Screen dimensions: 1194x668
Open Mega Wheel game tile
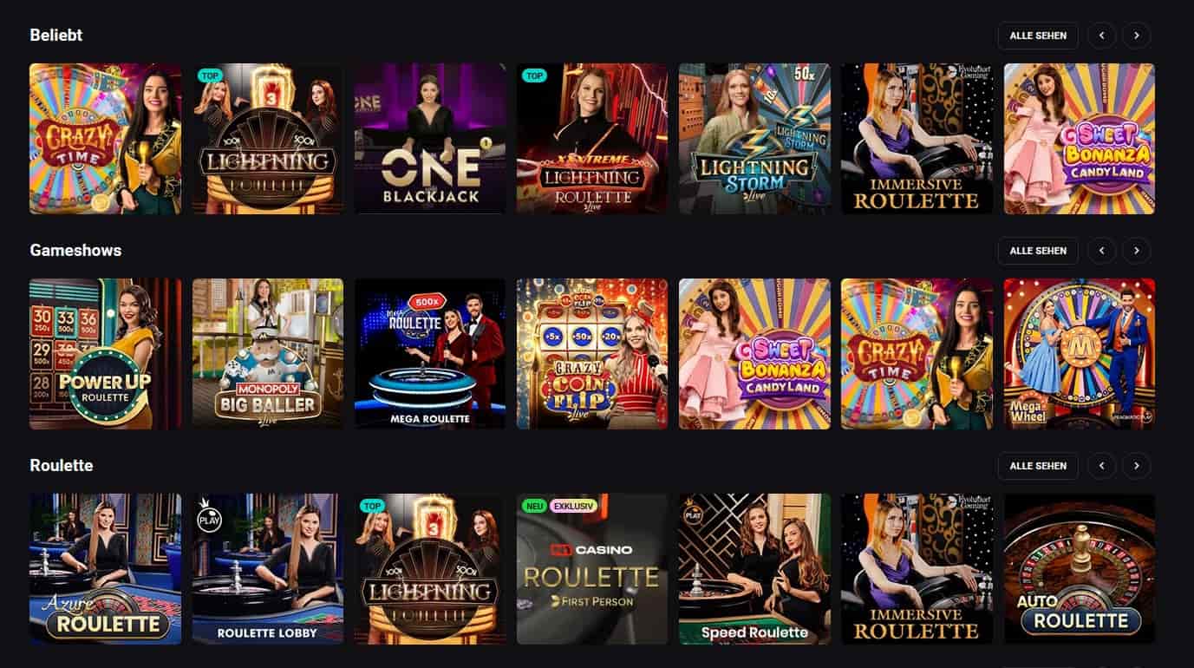[1080, 354]
